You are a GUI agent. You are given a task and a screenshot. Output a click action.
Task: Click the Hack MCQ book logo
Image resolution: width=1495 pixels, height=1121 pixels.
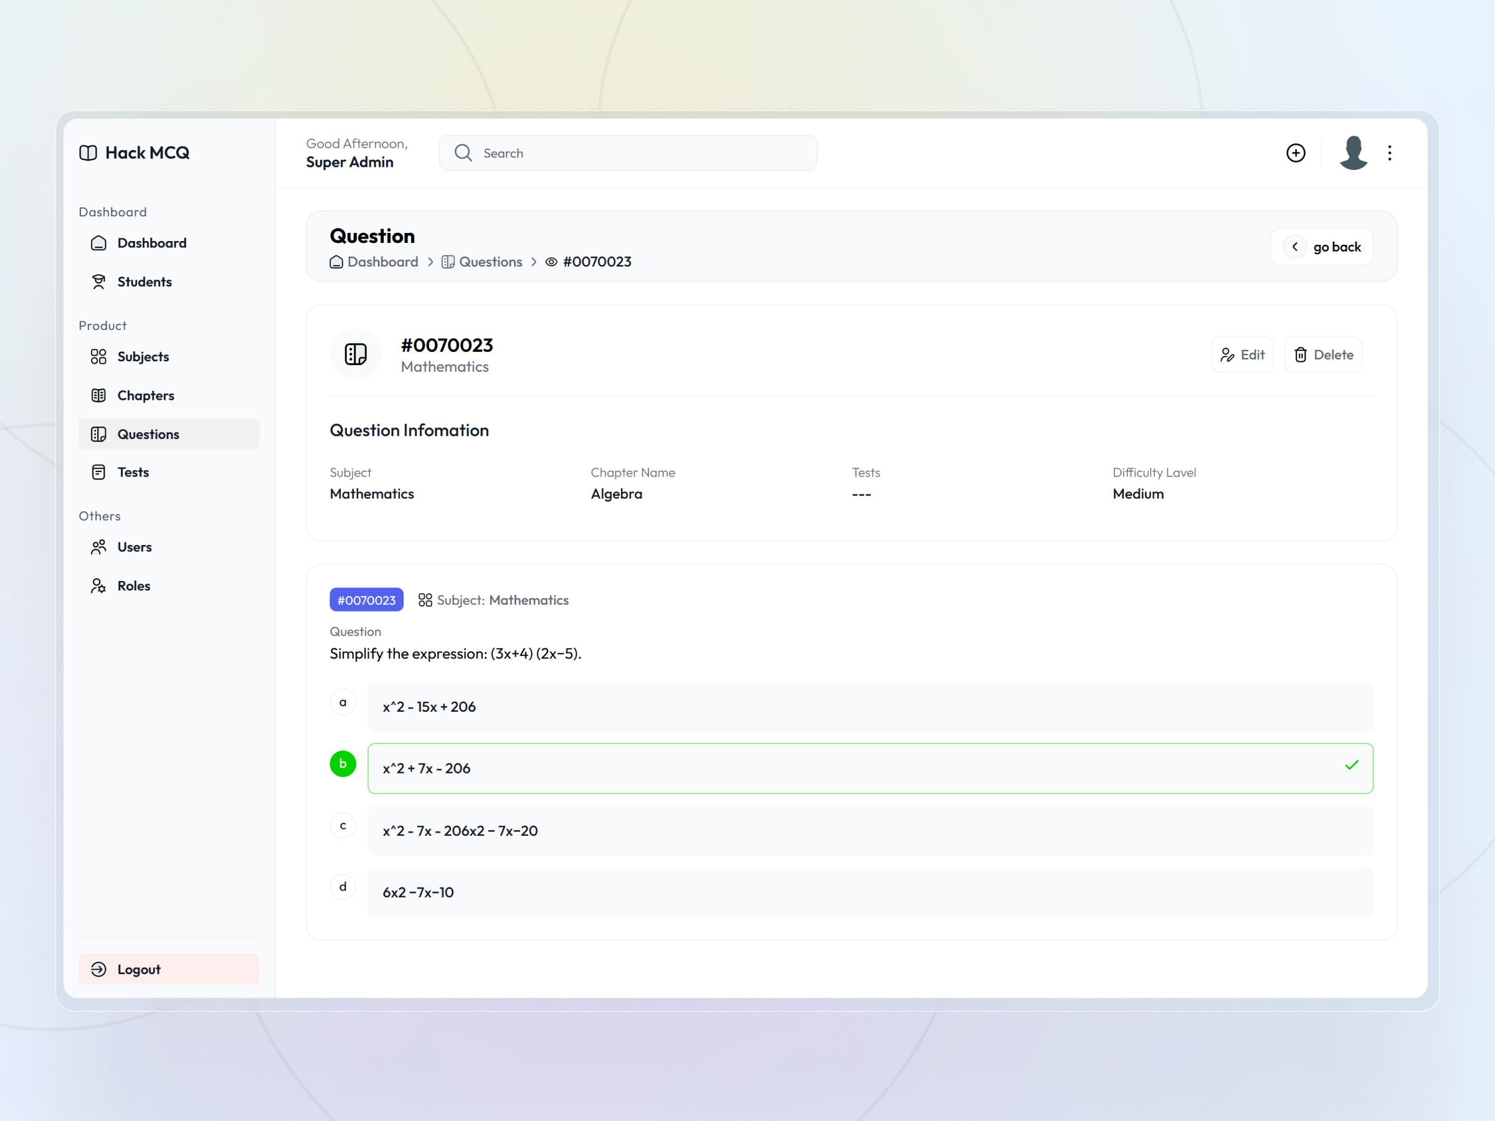pyautogui.click(x=88, y=153)
